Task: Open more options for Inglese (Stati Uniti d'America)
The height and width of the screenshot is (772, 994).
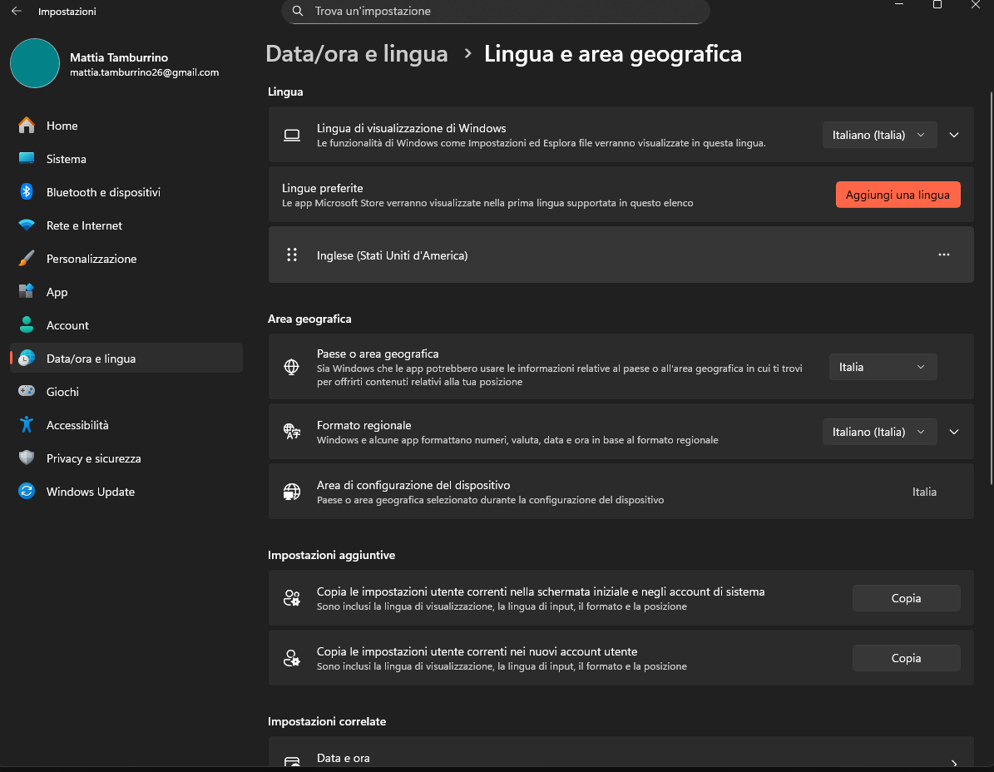Action: click(x=944, y=255)
